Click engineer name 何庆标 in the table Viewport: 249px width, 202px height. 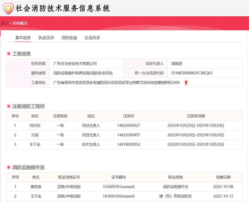[x=35, y=126]
